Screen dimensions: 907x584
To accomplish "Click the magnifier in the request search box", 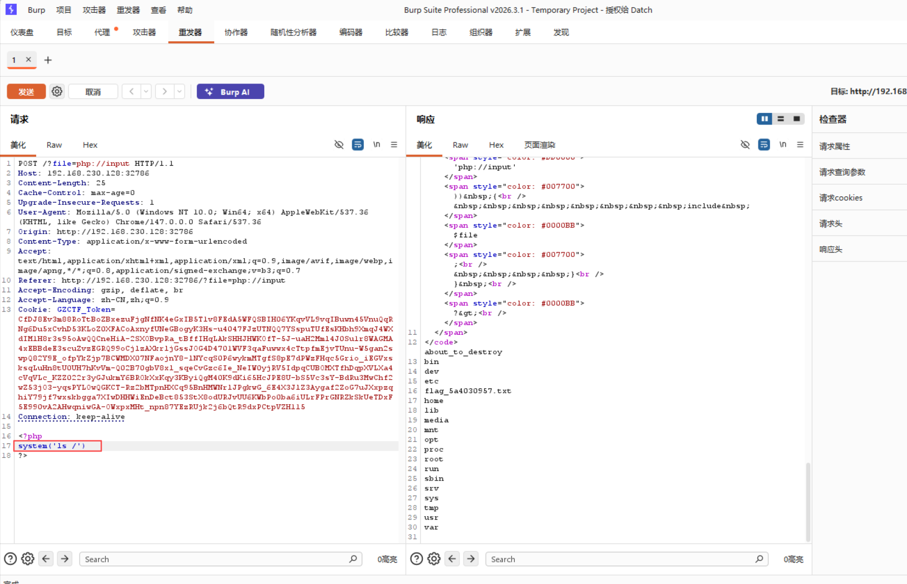I will point(353,559).
